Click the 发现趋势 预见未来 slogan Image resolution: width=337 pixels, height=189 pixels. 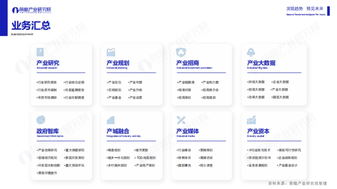[305, 9]
